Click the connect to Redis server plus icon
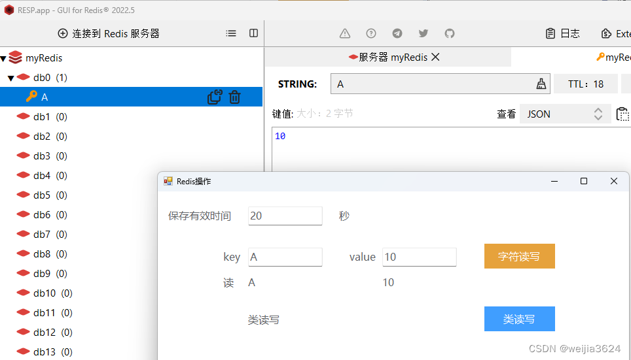The width and height of the screenshot is (631, 360). pyautogui.click(x=63, y=33)
